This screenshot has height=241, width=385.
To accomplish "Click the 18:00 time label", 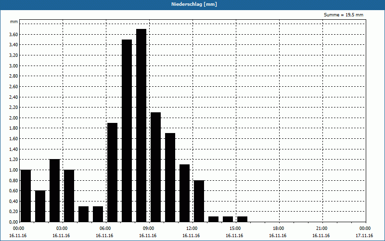I will point(279,228).
